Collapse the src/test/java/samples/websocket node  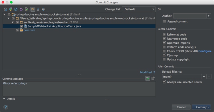(x=13, y=22)
